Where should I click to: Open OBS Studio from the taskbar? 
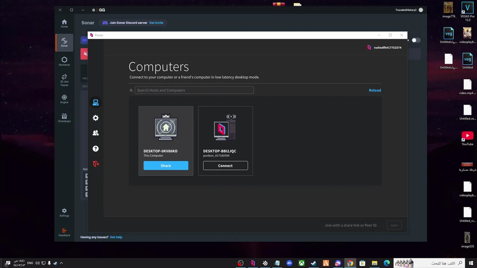point(241,263)
